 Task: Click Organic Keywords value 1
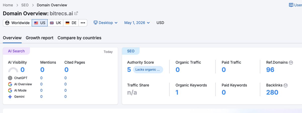point(177,92)
